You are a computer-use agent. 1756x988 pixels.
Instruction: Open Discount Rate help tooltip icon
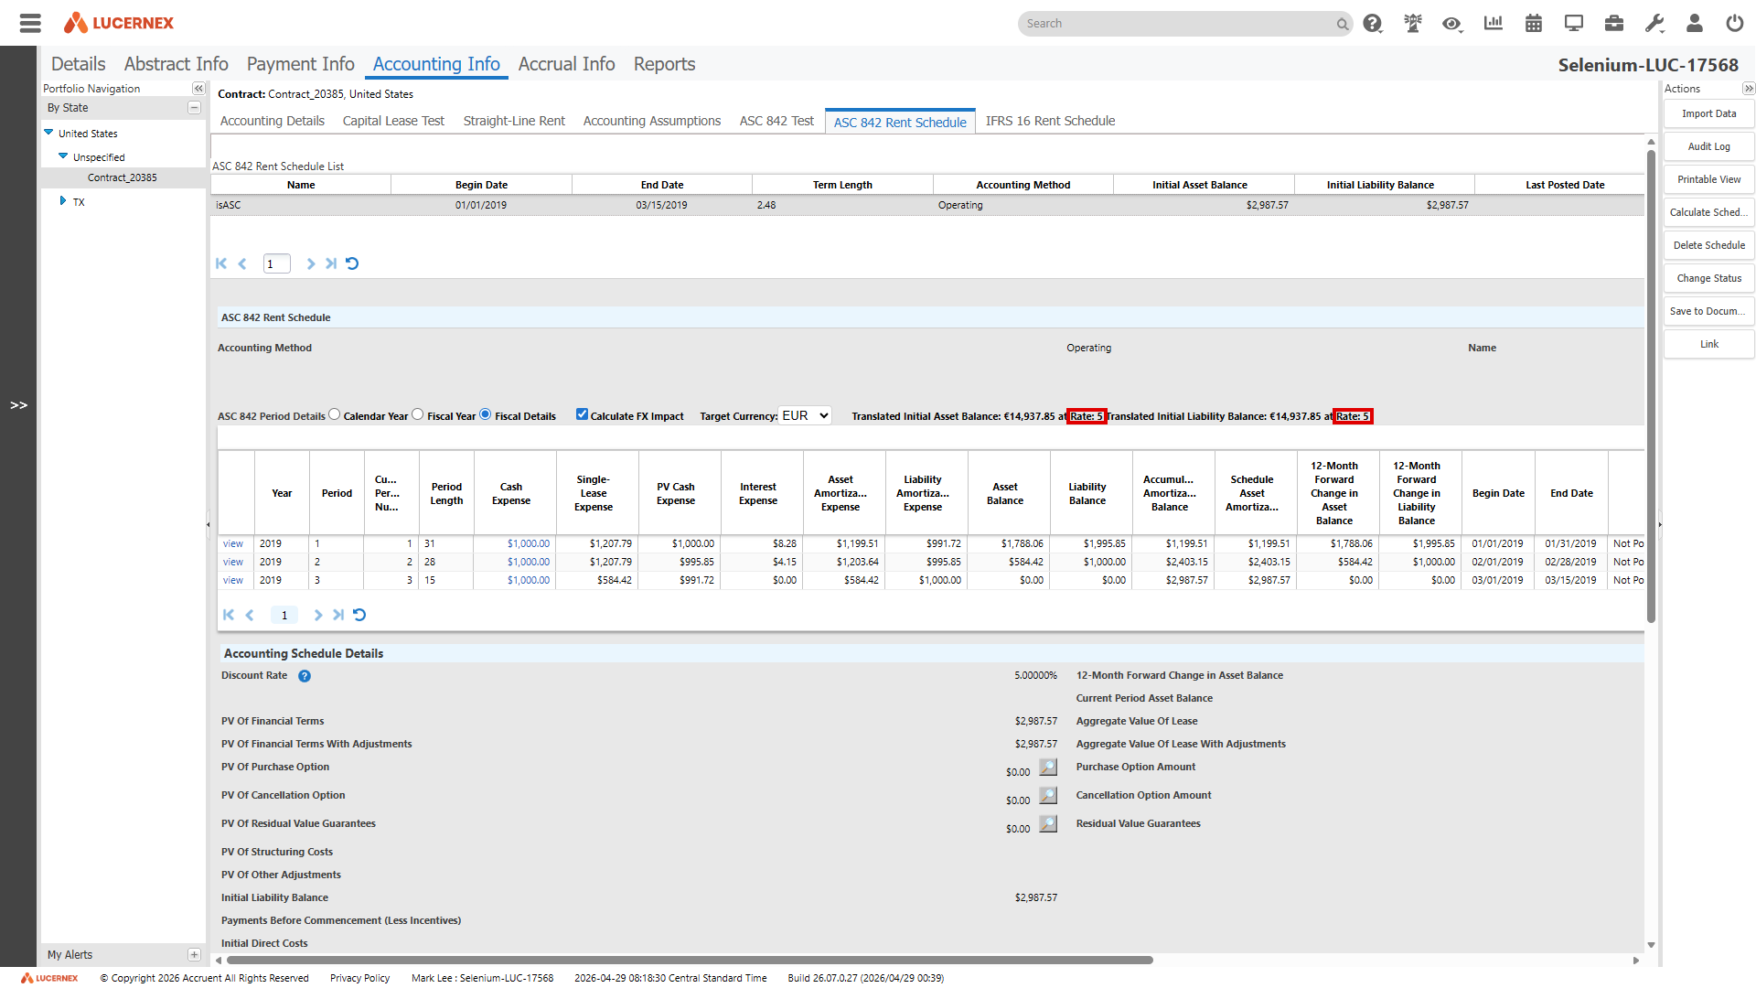pos(305,676)
